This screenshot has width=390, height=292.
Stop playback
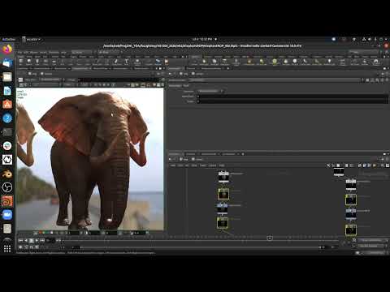coord(31,240)
